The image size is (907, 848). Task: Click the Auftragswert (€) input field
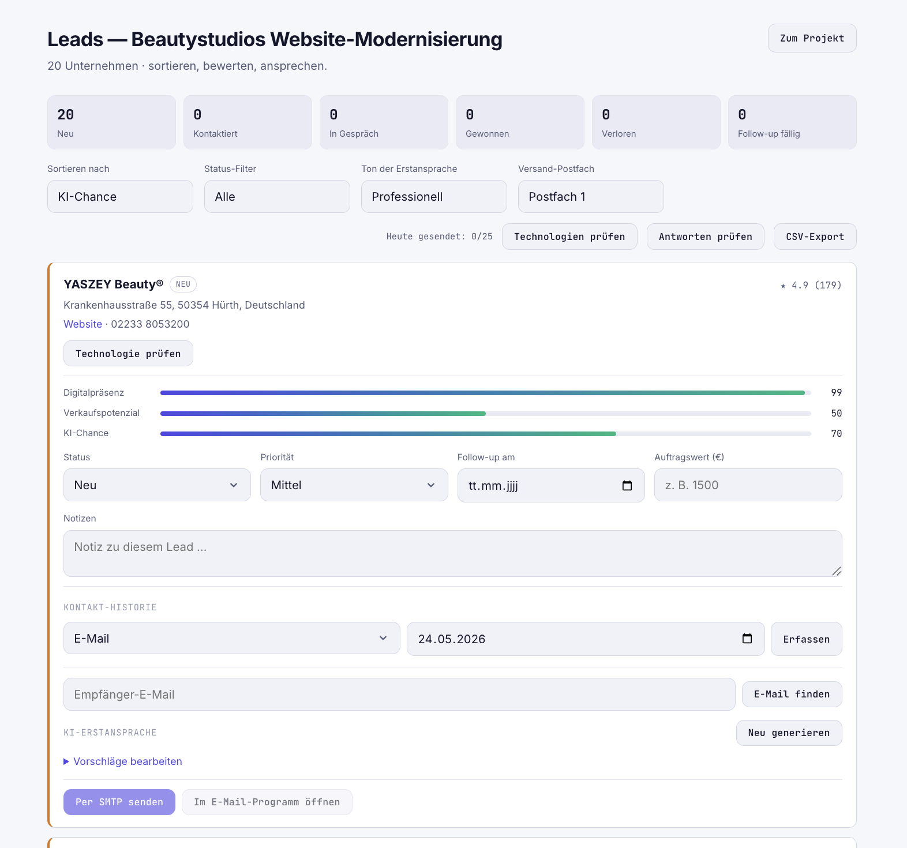(748, 485)
